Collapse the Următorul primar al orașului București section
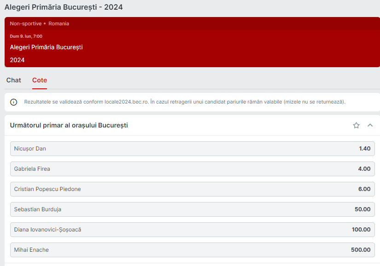Image resolution: width=380 pixels, height=266 pixels. [x=370, y=125]
